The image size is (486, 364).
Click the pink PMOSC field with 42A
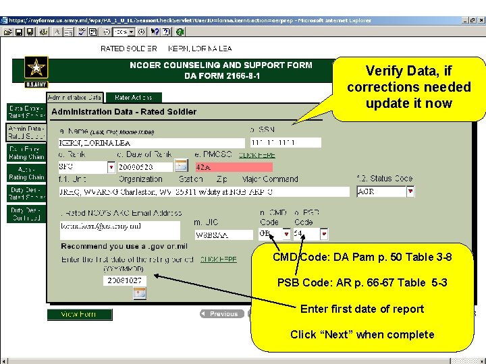[234, 167]
